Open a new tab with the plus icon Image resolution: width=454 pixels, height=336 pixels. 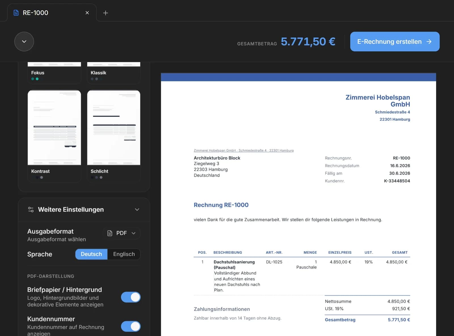point(105,13)
